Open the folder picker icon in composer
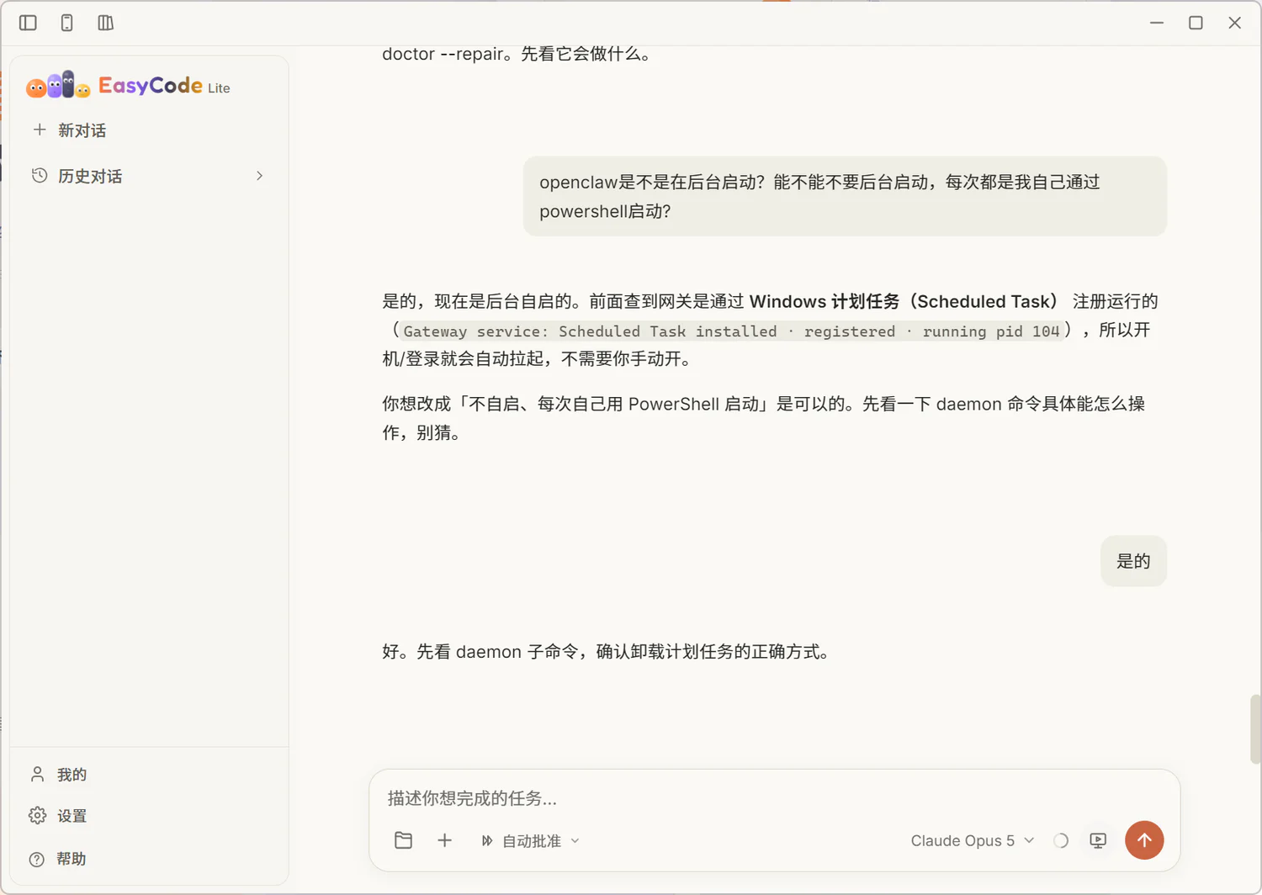The width and height of the screenshot is (1262, 895). pos(403,840)
